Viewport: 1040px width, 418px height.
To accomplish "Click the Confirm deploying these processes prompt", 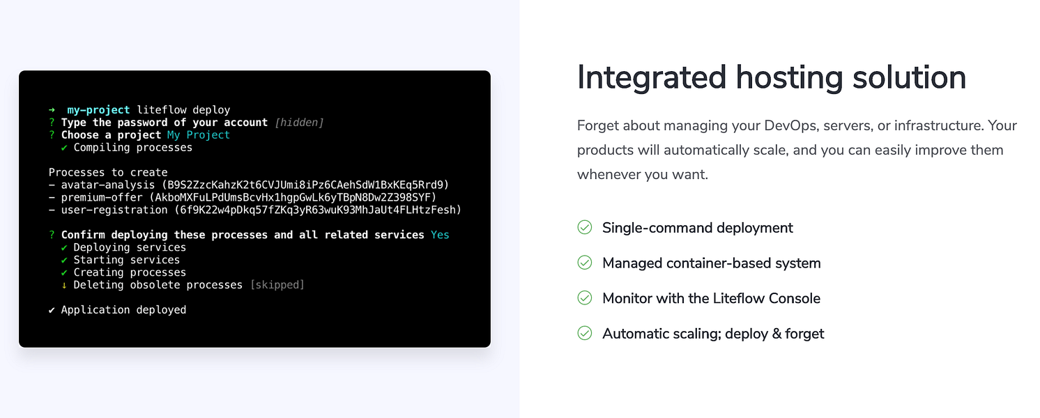I will [x=243, y=235].
